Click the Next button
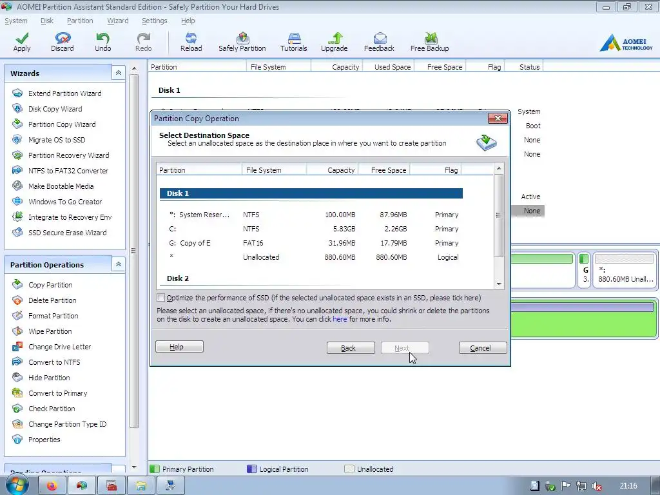The height and width of the screenshot is (495, 660). [405, 348]
